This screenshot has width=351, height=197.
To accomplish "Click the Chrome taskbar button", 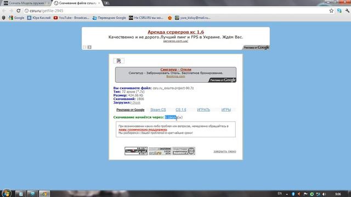I will 44,194.
